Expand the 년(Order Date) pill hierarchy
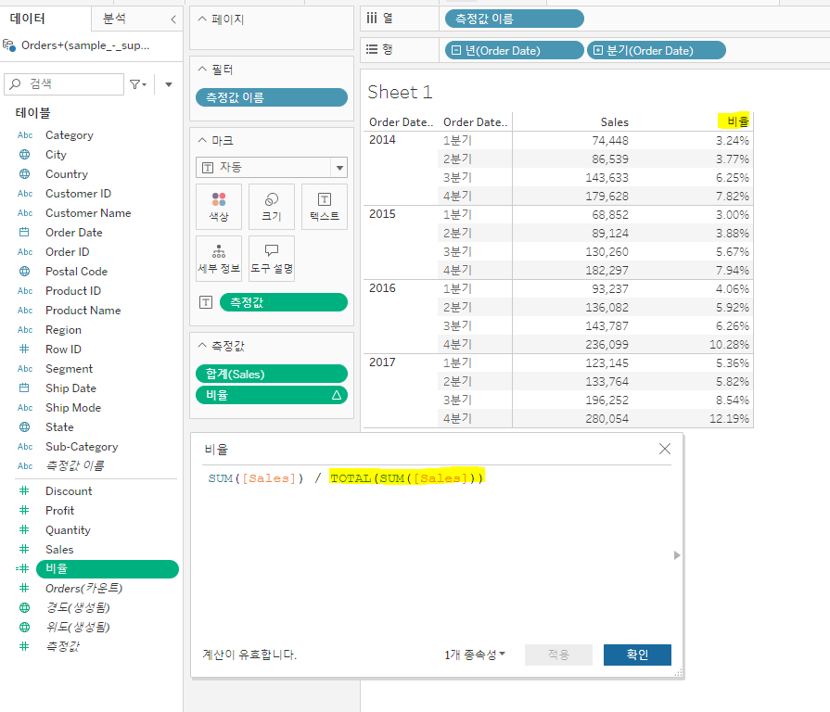 click(x=455, y=50)
